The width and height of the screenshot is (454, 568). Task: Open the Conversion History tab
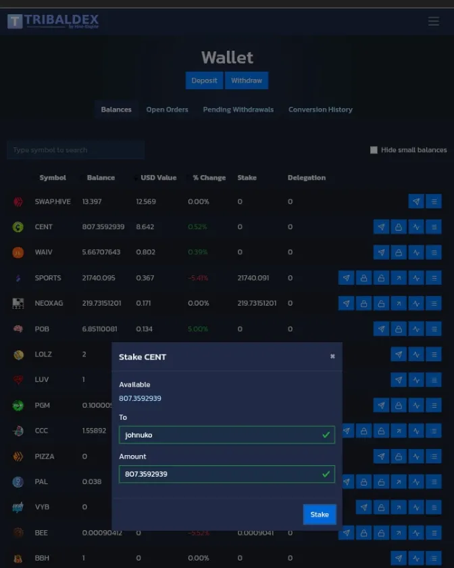[320, 110]
